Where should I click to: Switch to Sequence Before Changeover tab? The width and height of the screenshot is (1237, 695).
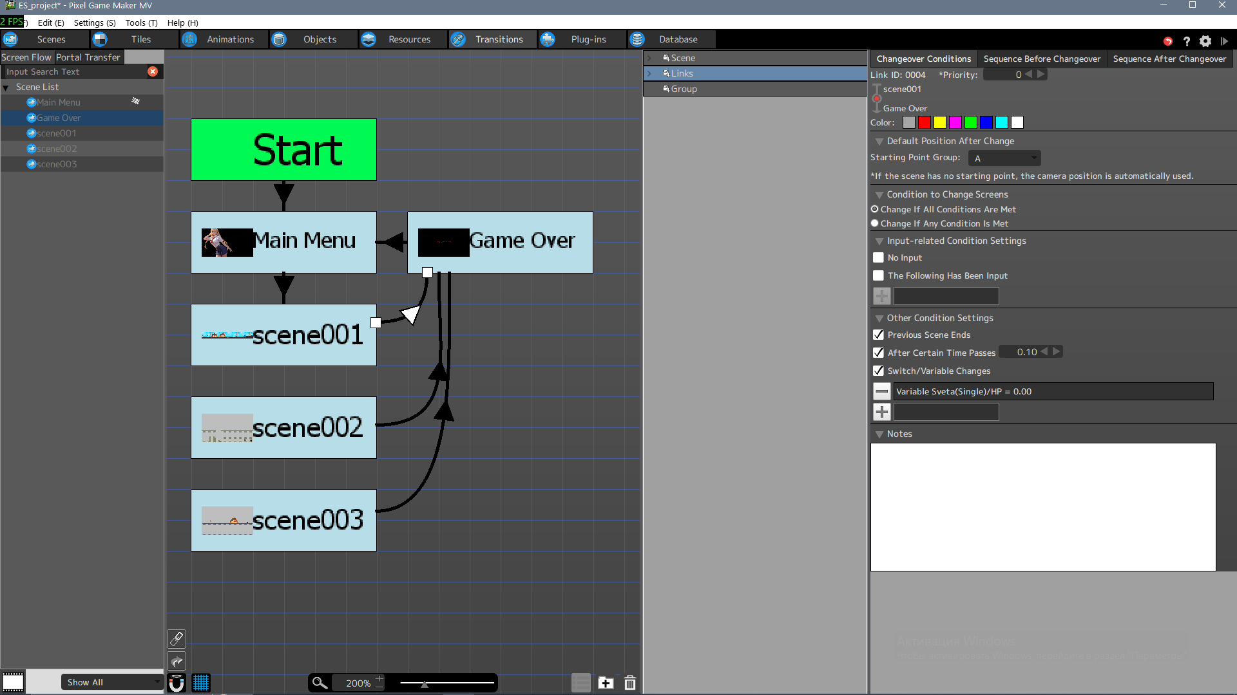(1042, 59)
